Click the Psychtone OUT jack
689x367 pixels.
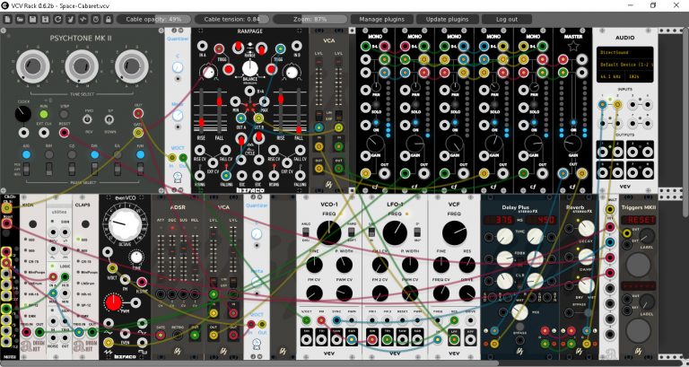[x=138, y=114]
